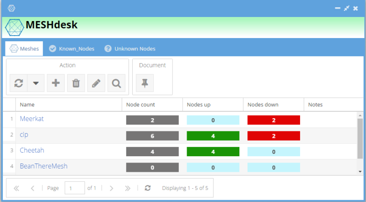
Task: Select the BeanThereMesh row
Action: point(180,167)
